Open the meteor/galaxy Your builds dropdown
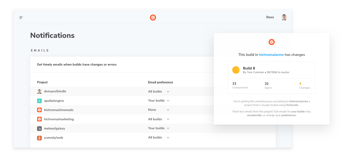Screen dimensions: 343x156 point(159,128)
